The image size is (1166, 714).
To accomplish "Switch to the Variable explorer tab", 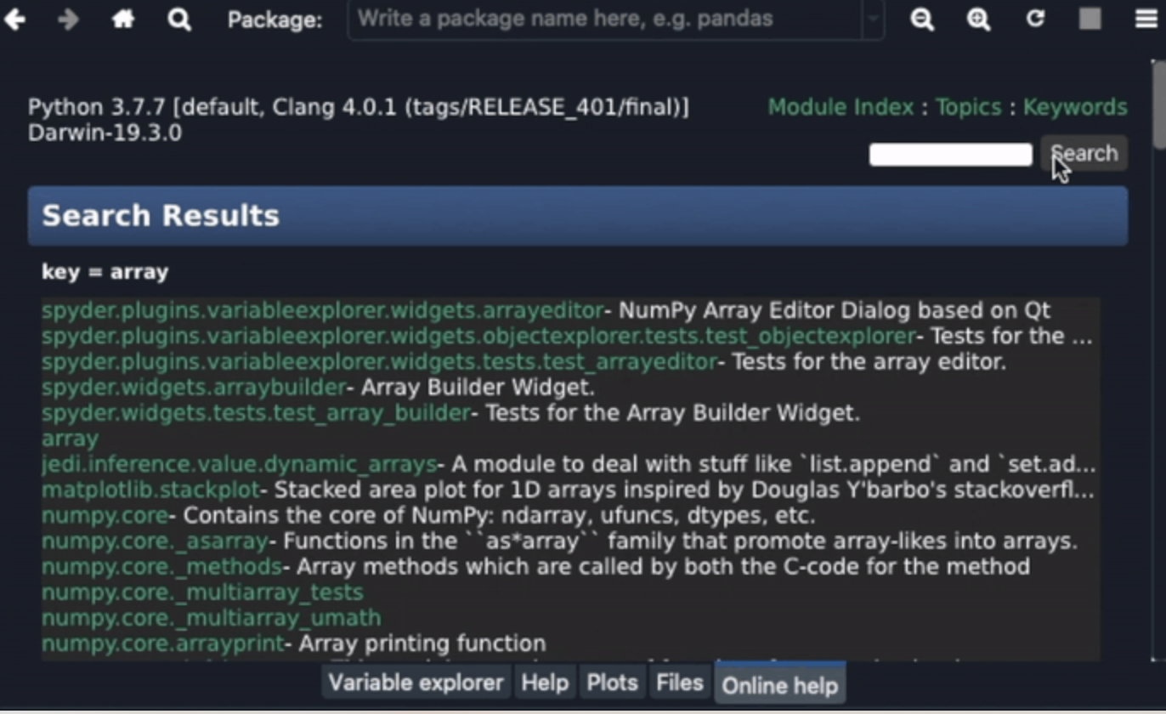I will pyautogui.click(x=415, y=682).
